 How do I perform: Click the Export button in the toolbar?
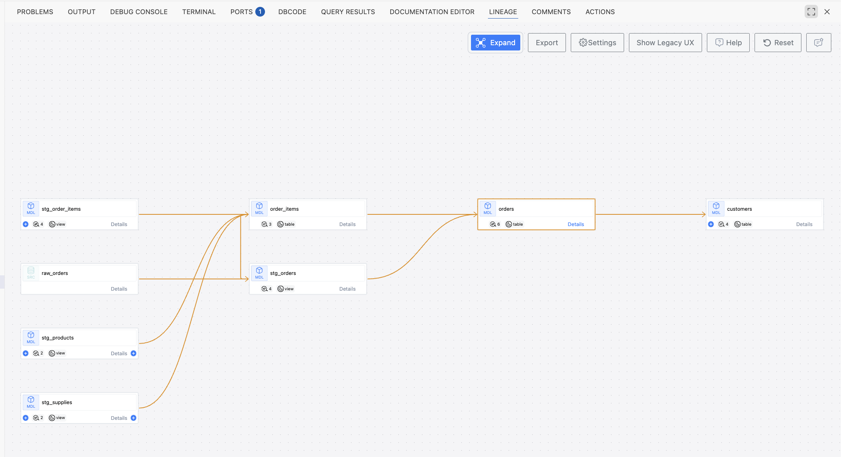coord(547,42)
